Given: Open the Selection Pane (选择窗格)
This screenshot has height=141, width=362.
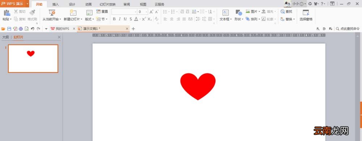Looking at the screenshot, I should (306, 16).
